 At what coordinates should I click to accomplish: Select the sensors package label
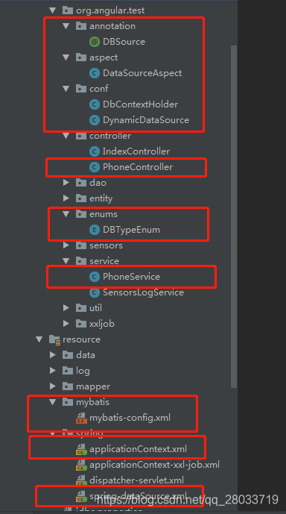pyautogui.click(x=106, y=245)
